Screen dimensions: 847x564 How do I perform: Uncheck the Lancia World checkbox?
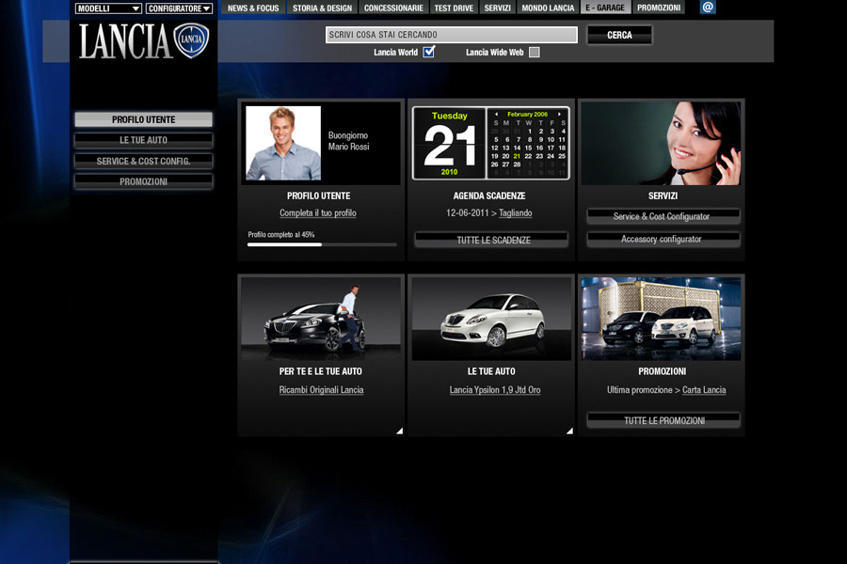pos(429,53)
